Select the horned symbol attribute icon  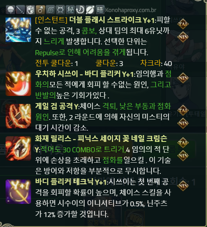point(60,10)
